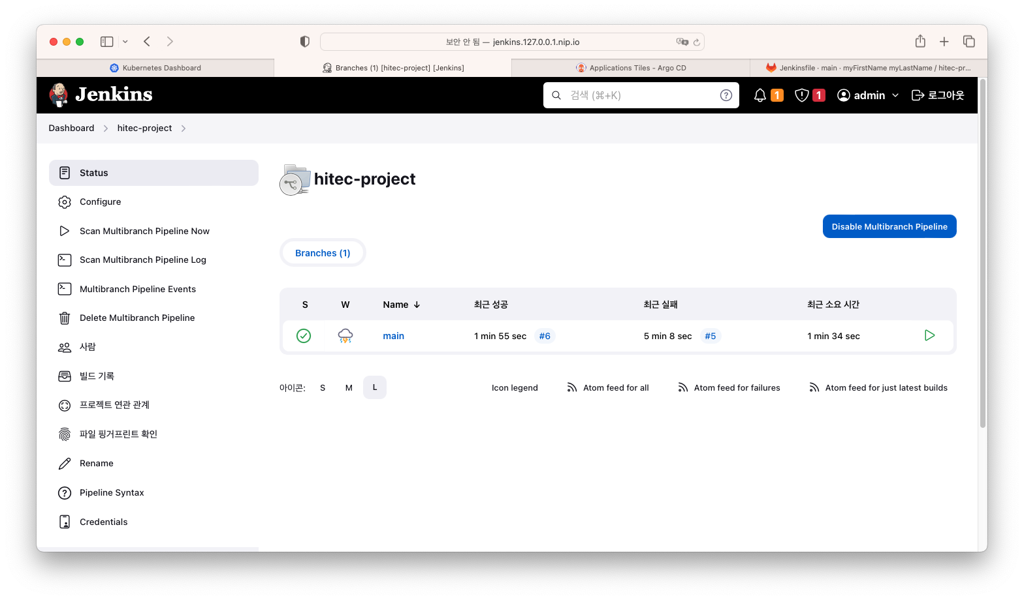This screenshot has height=600, width=1024.
Task: Switch to the Applications Tiles Argo CD tab
Action: point(631,68)
